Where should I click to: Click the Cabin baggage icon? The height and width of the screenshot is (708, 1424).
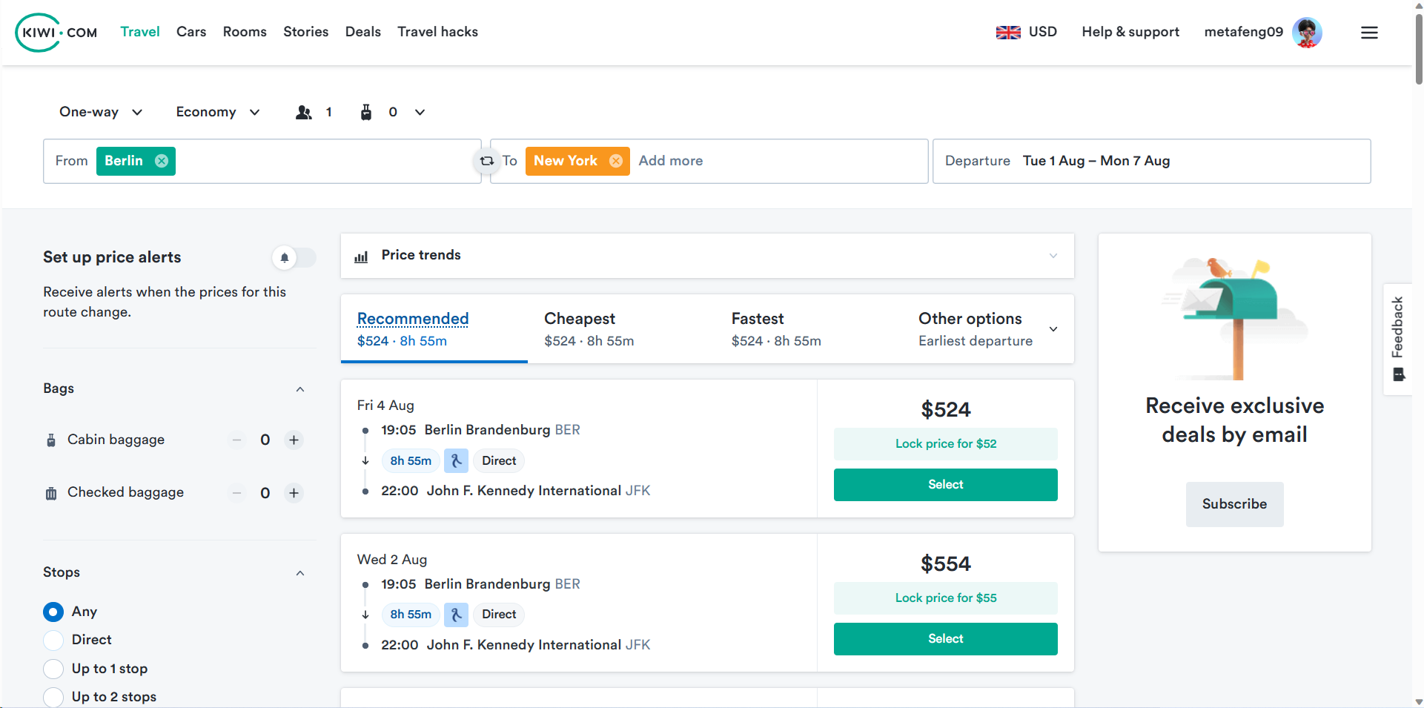pyautogui.click(x=51, y=440)
